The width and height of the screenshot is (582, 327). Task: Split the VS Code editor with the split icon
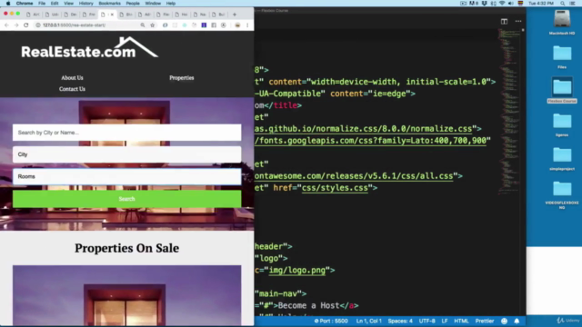pos(504,22)
